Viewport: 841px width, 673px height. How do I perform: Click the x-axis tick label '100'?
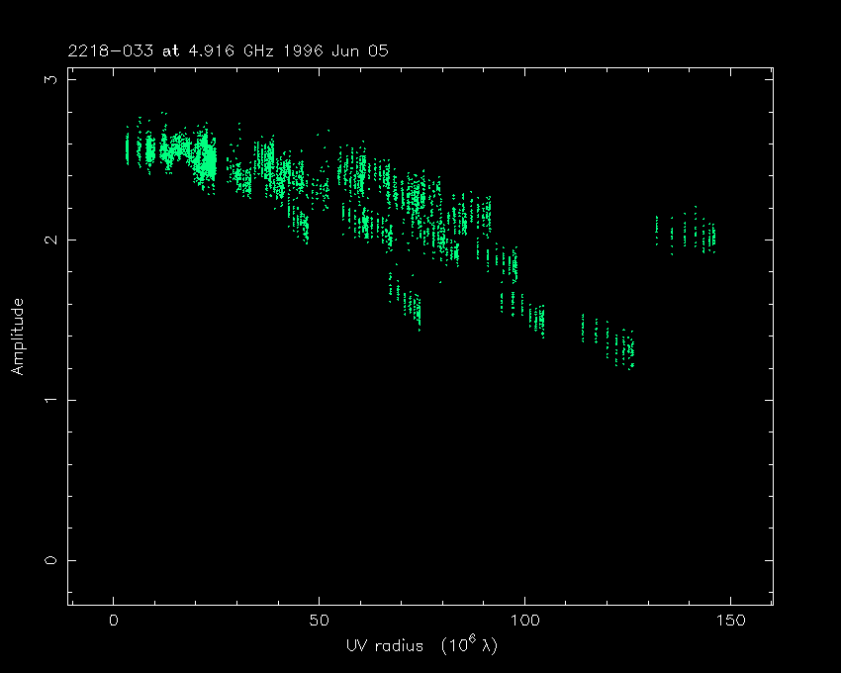[x=524, y=621]
